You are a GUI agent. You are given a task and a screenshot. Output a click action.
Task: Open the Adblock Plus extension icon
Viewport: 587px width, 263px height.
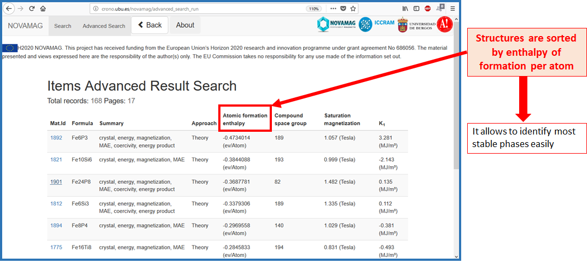[x=427, y=9]
